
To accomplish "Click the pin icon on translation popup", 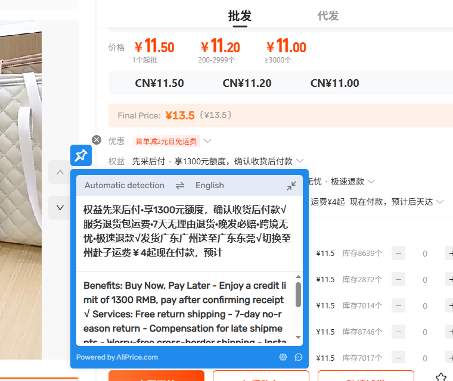I will [80, 155].
